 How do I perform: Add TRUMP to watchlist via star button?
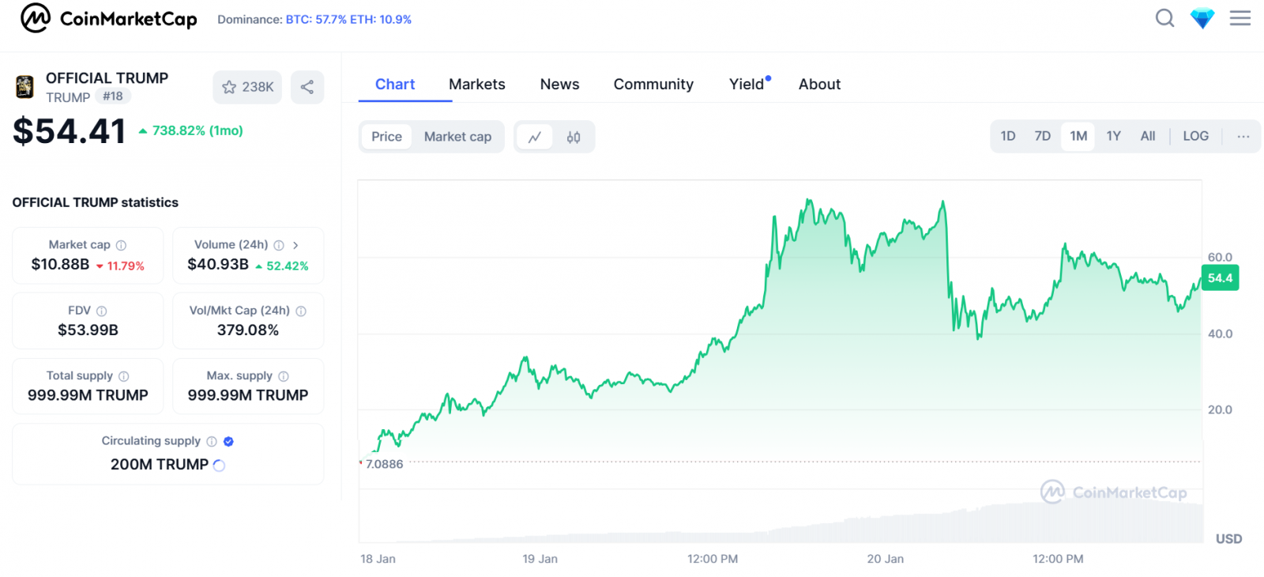pyautogui.click(x=247, y=87)
